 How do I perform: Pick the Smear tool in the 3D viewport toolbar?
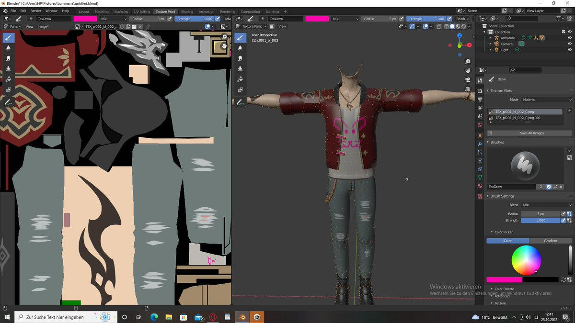pos(240,58)
